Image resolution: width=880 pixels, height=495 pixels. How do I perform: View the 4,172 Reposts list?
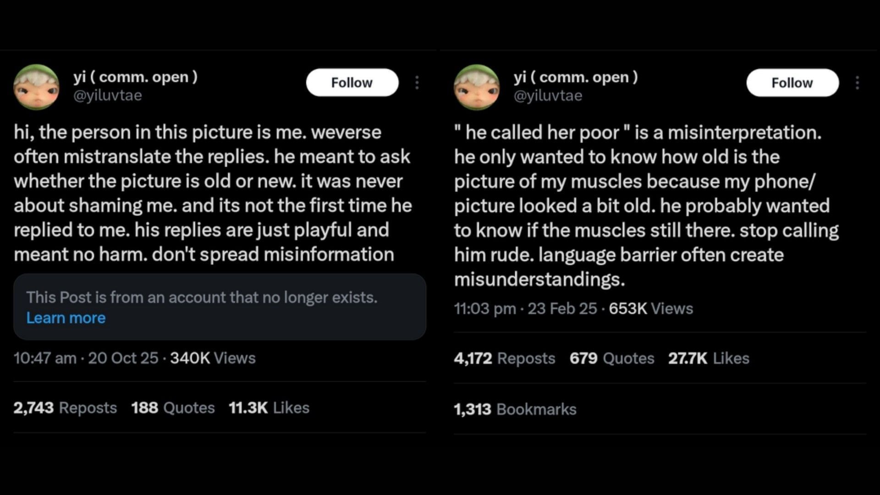pos(505,358)
